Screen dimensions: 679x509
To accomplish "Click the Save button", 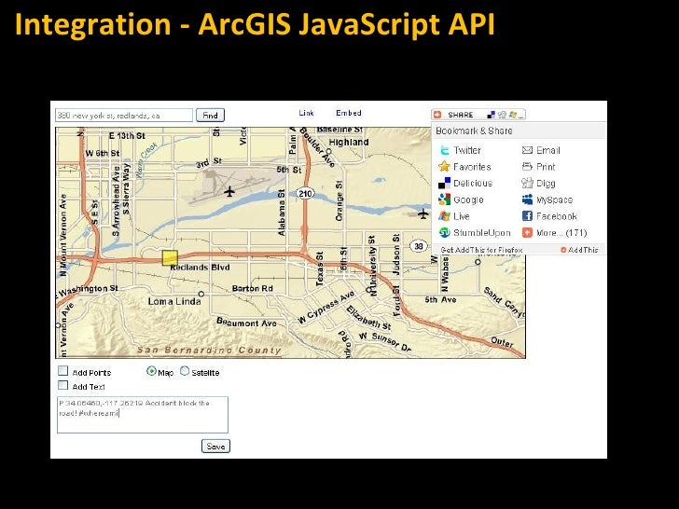I will coord(215,447).
